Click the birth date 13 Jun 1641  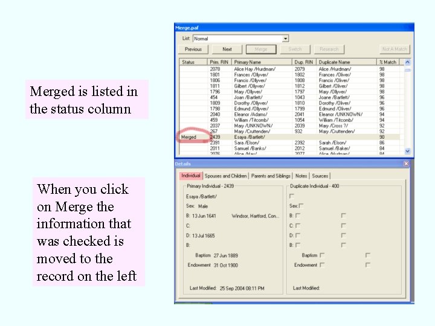coord(204,216)
